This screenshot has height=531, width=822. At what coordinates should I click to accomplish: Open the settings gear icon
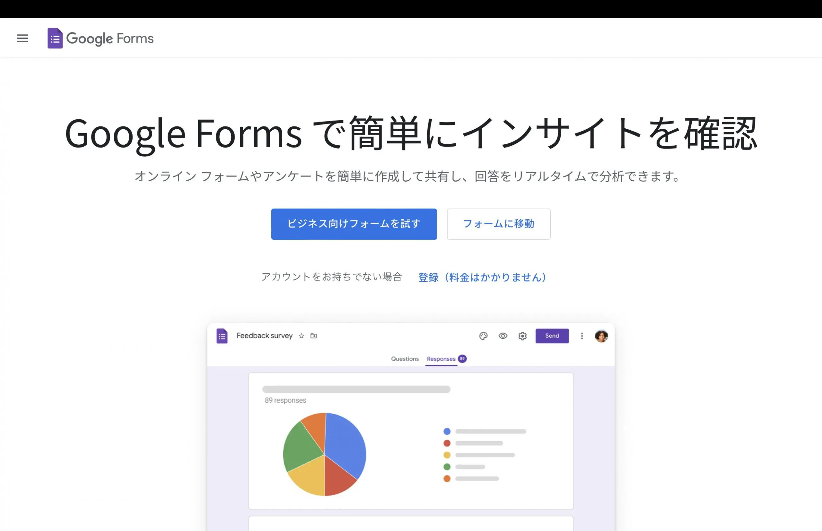click(522, 336)
